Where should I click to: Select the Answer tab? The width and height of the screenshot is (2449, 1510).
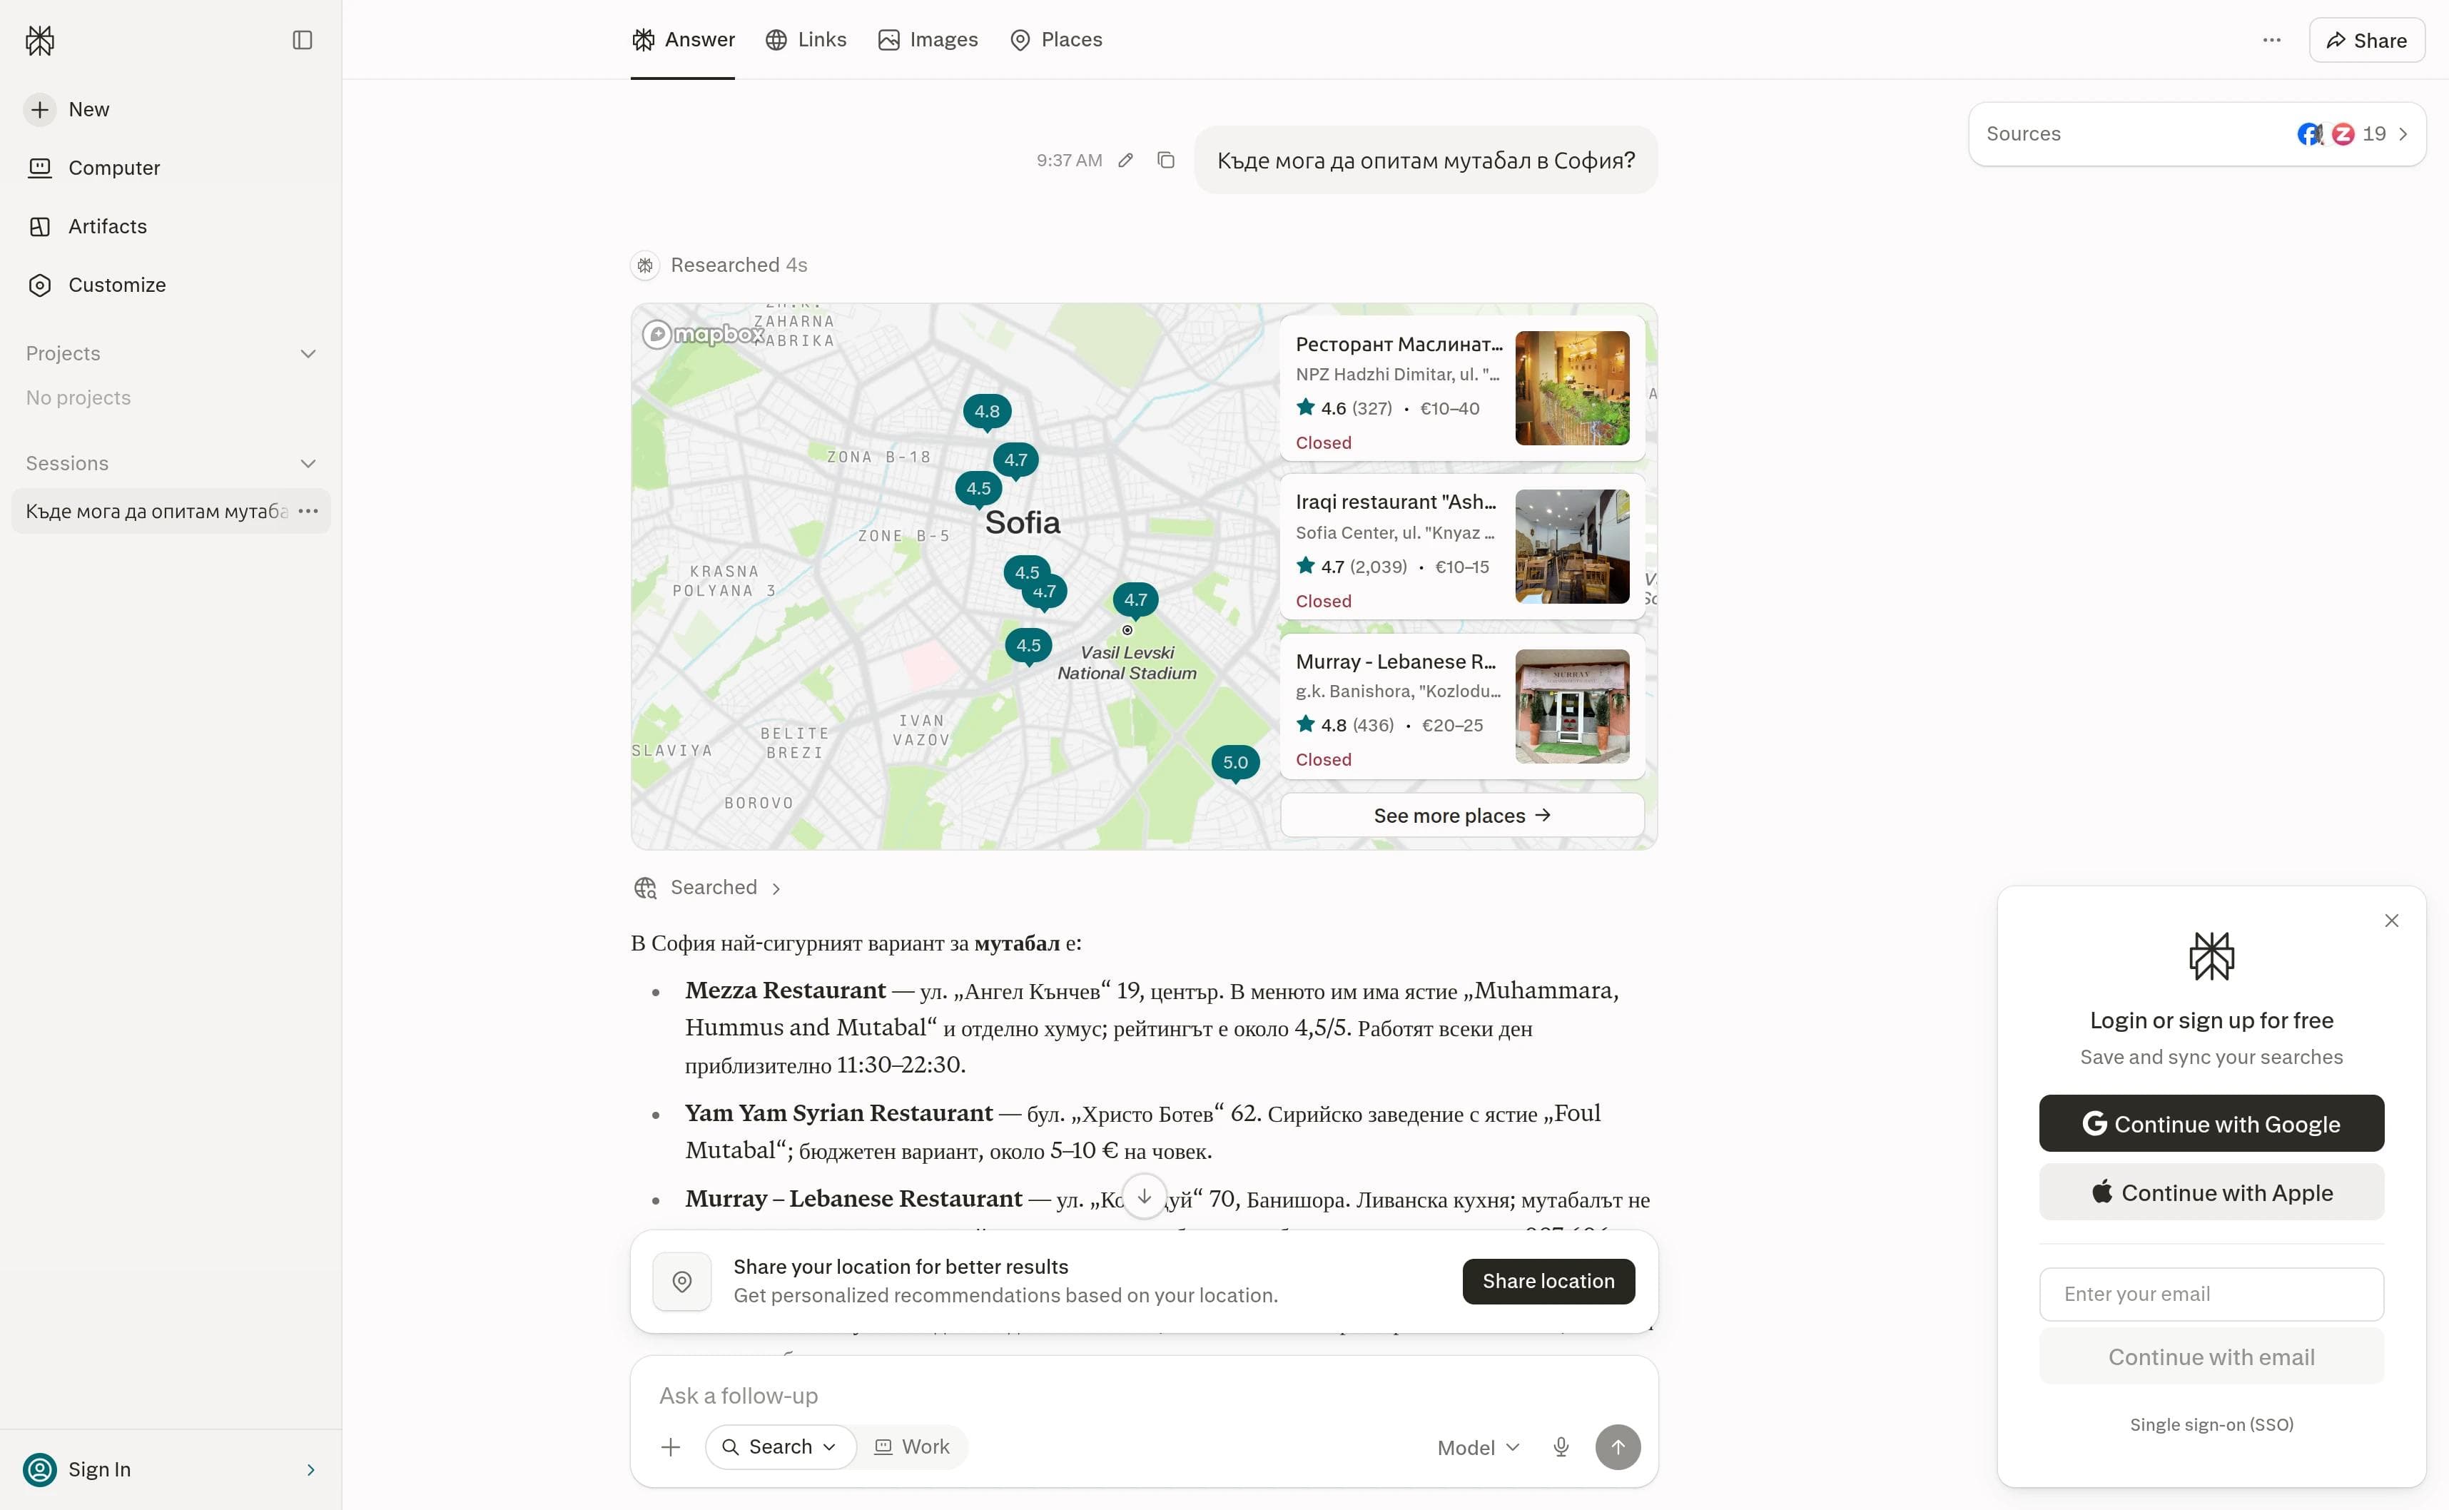pos(683,40)
